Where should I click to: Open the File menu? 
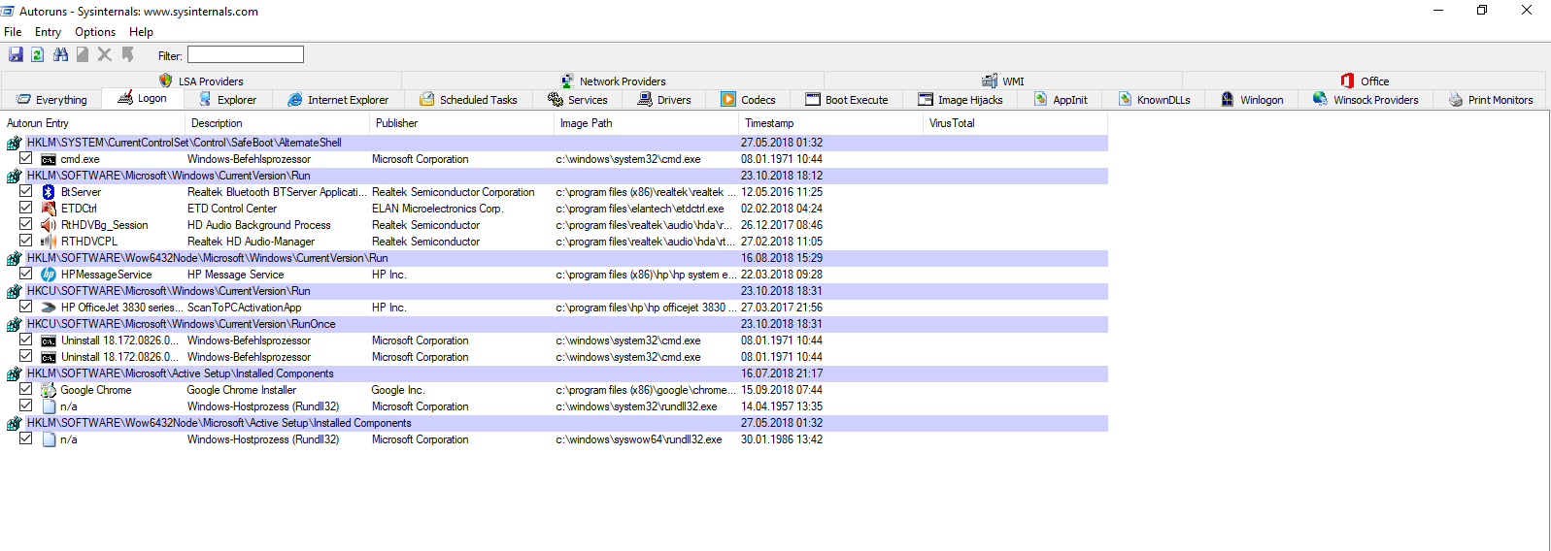click(13, 32)
